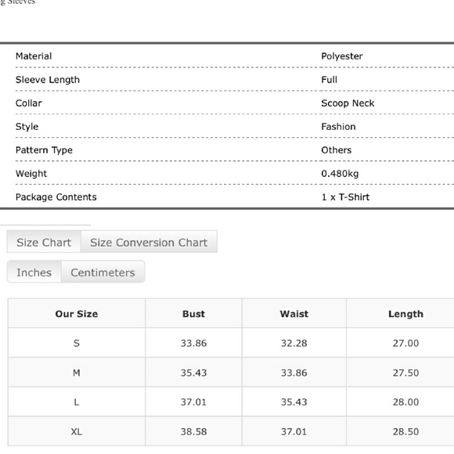The width and height of the screenshot is (454, 454).
Task: Select the L size row
Action: 231,402
